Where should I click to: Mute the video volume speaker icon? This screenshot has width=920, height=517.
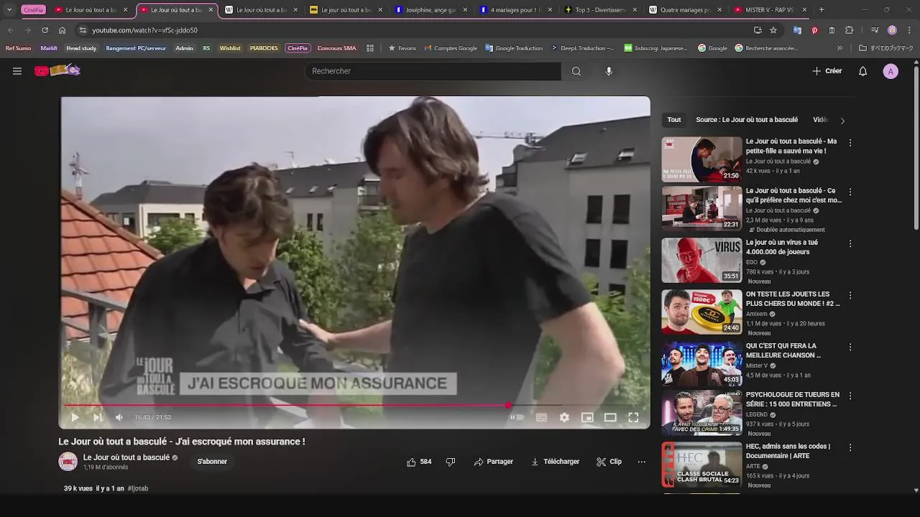pyautogui.click(x=119, y=417)
